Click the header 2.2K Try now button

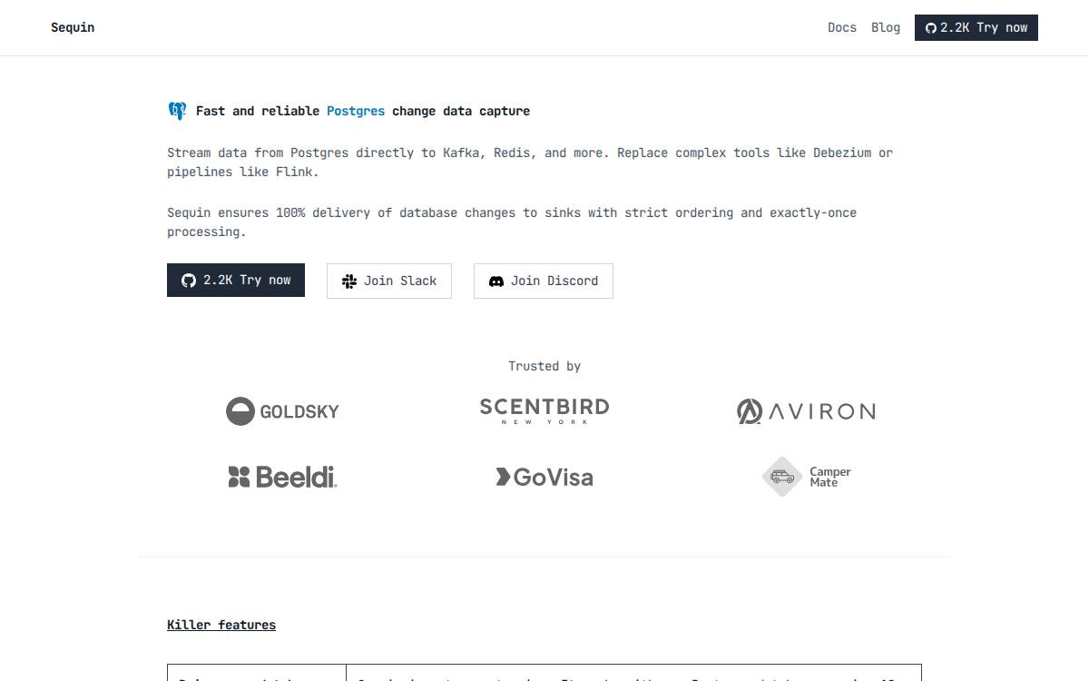tap(976, 27)
